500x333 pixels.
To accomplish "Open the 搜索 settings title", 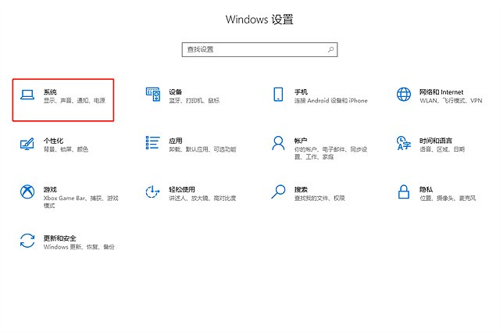I will (301, 189).
